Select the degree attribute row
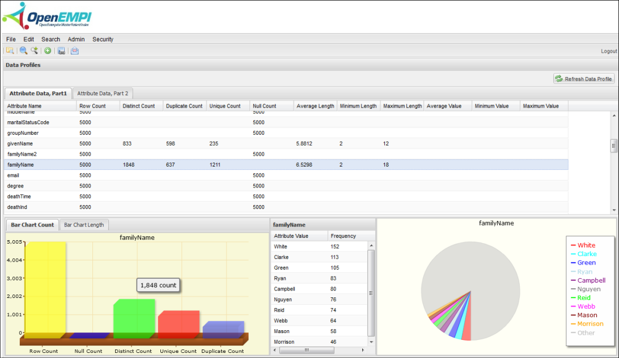 pos(286,186)
